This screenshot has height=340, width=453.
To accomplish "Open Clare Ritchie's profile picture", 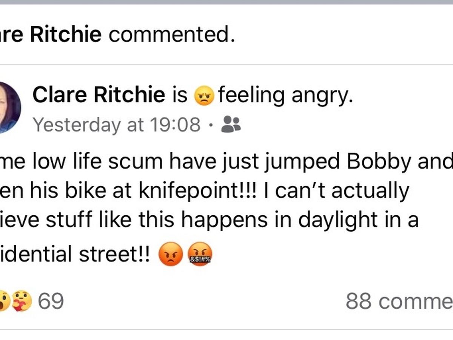I will [8, 107].
